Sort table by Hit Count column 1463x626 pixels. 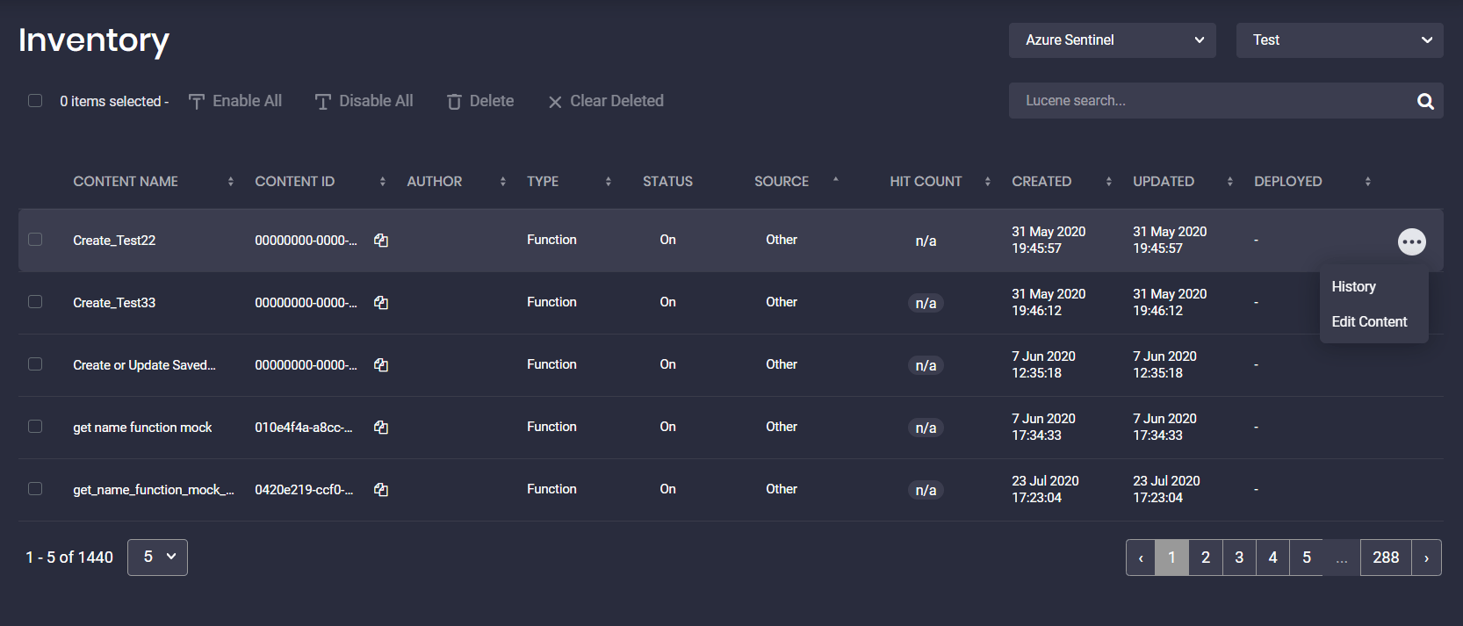[x=987, y=182]
